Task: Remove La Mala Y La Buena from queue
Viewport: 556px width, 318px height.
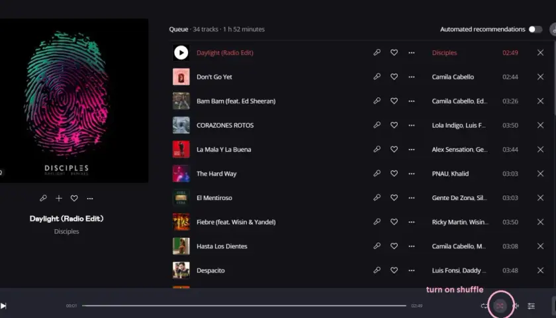Action: (x=540, y=149)
